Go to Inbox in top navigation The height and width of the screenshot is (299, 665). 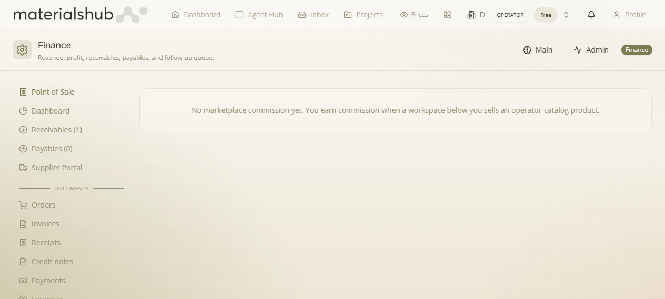313,15
